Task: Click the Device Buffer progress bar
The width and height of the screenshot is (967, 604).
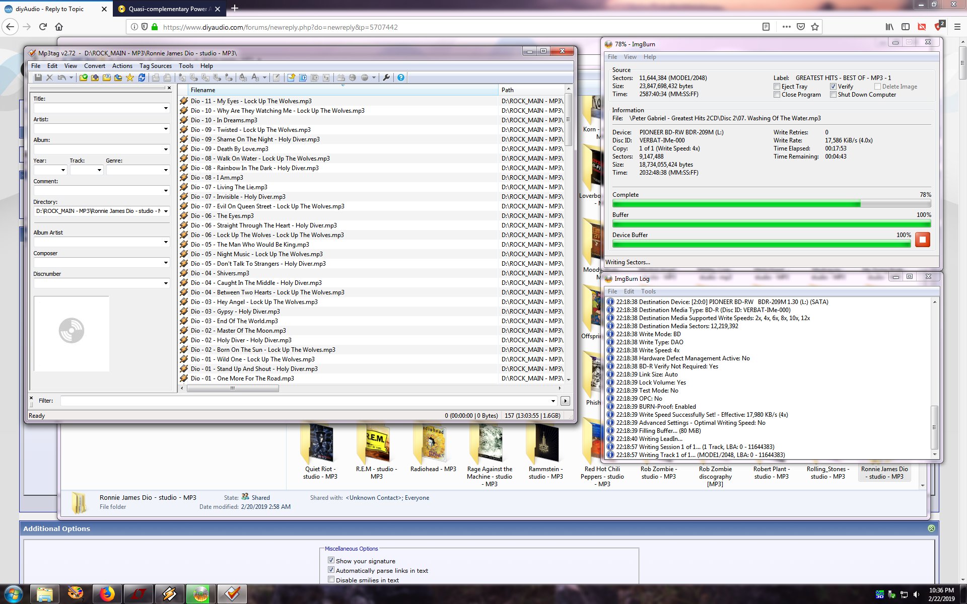Action: point(762,244)
